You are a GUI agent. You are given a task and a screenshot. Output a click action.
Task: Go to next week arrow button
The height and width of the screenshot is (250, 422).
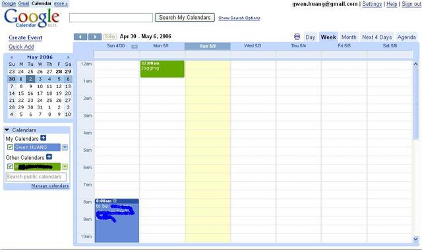click(x=95, y=37)
